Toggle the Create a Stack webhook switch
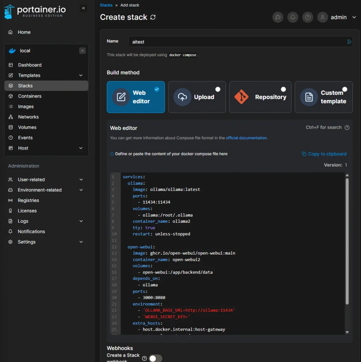Screen dimensions: 361x362 [x=156, y=358]
